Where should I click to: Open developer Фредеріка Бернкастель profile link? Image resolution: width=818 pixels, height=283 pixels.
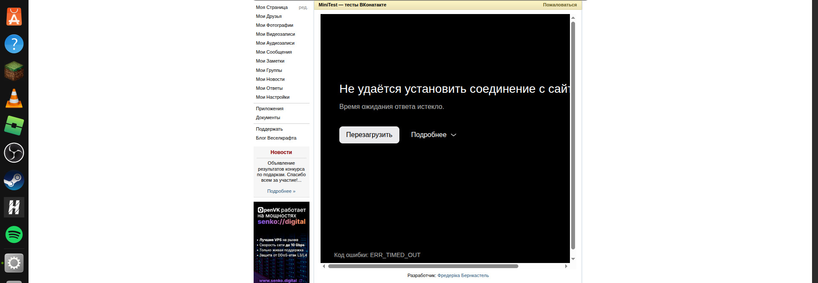[x=463, y=275]
